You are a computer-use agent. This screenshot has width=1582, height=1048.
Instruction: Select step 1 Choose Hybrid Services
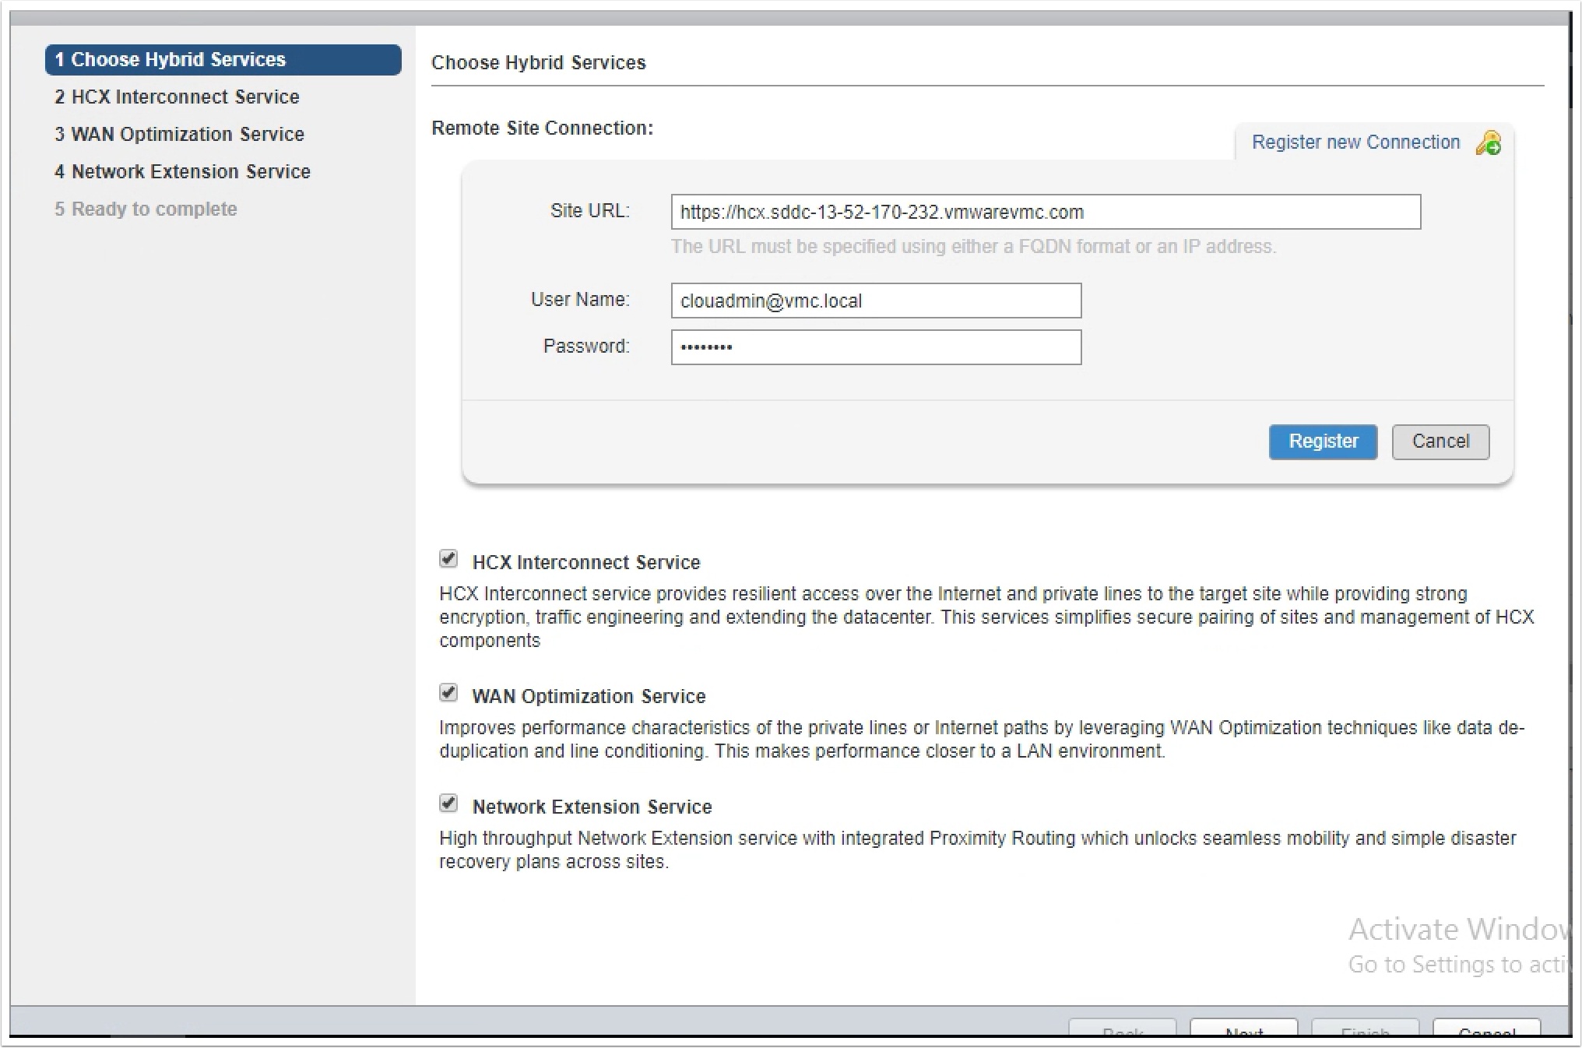tap(223, 60)
